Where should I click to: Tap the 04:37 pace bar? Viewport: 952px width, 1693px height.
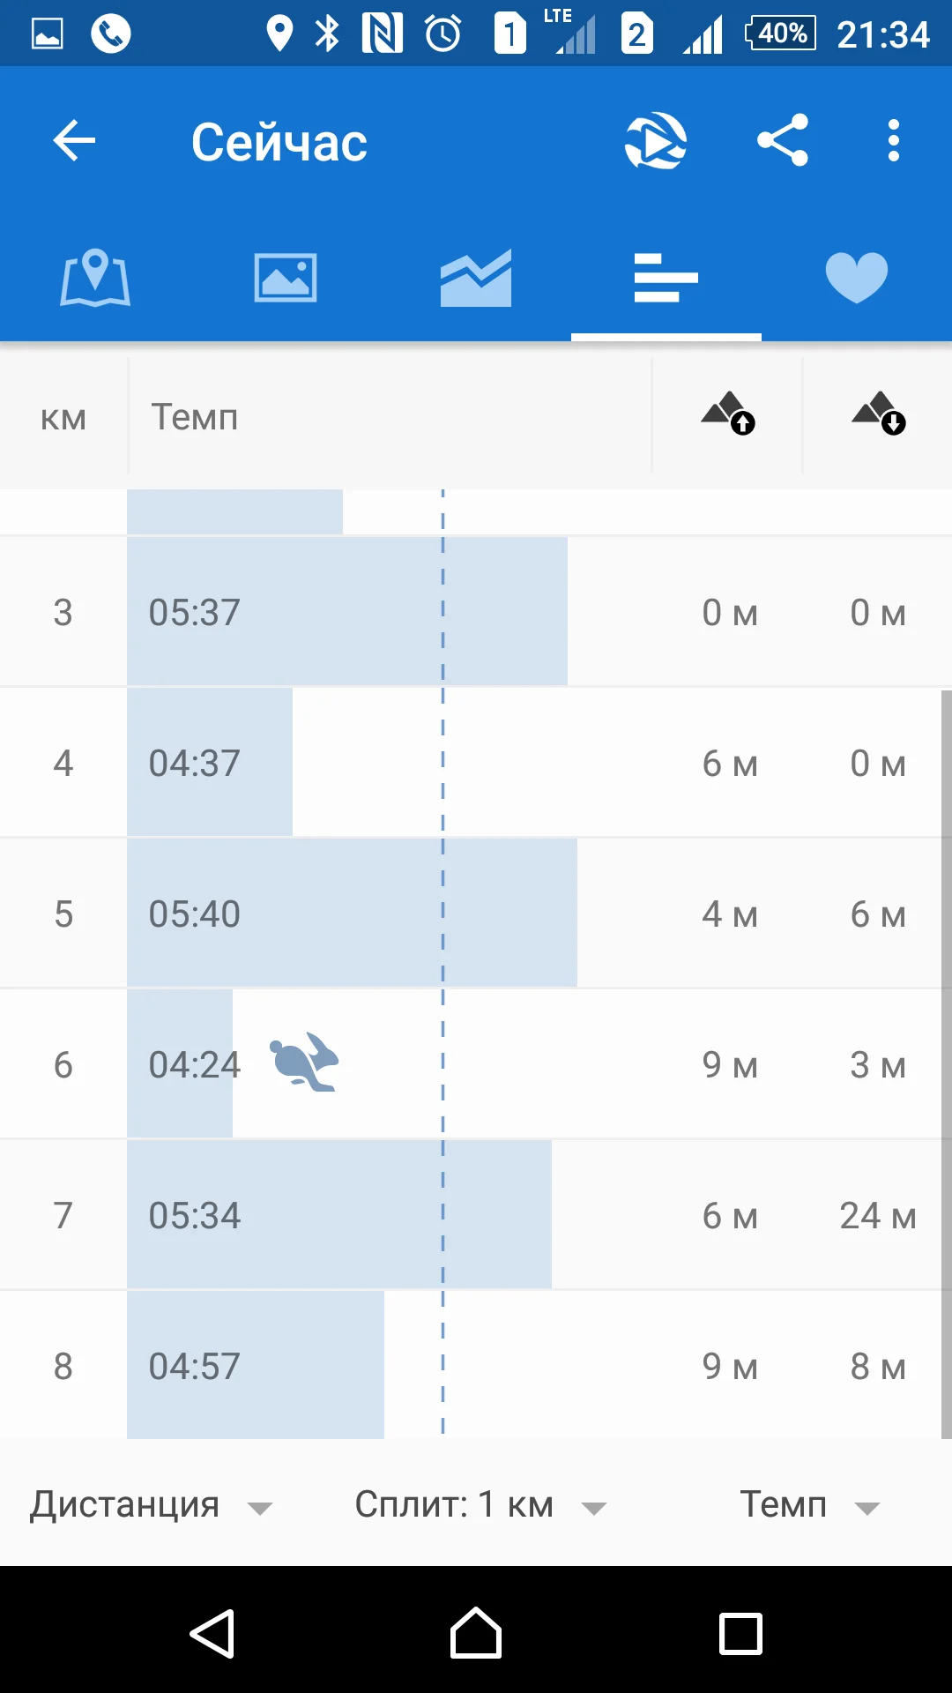(210, 763)
